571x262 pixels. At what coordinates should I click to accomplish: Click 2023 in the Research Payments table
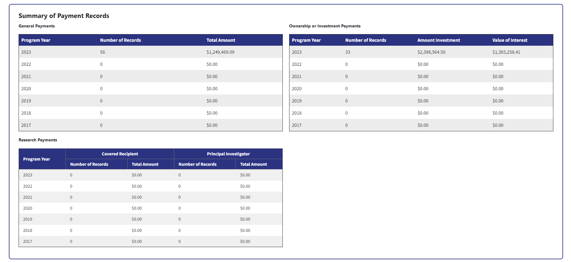28,175
